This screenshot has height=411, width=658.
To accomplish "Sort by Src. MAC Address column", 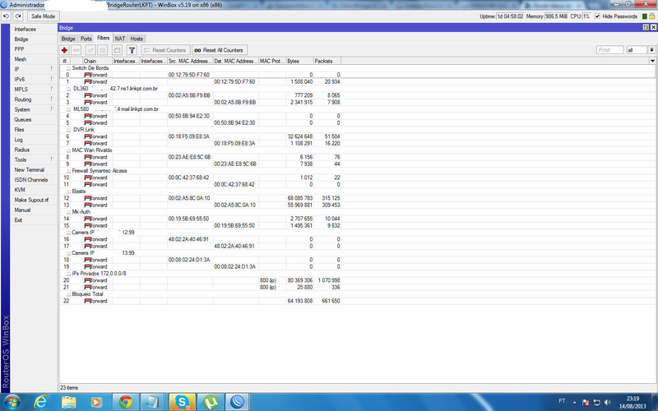I will (190, 61).
